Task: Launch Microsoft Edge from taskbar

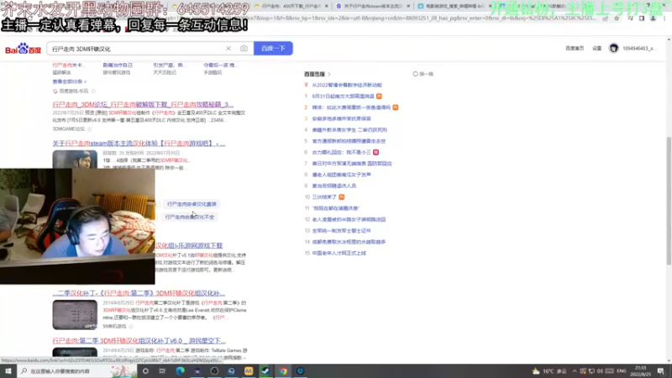Action: coord(180,371)
